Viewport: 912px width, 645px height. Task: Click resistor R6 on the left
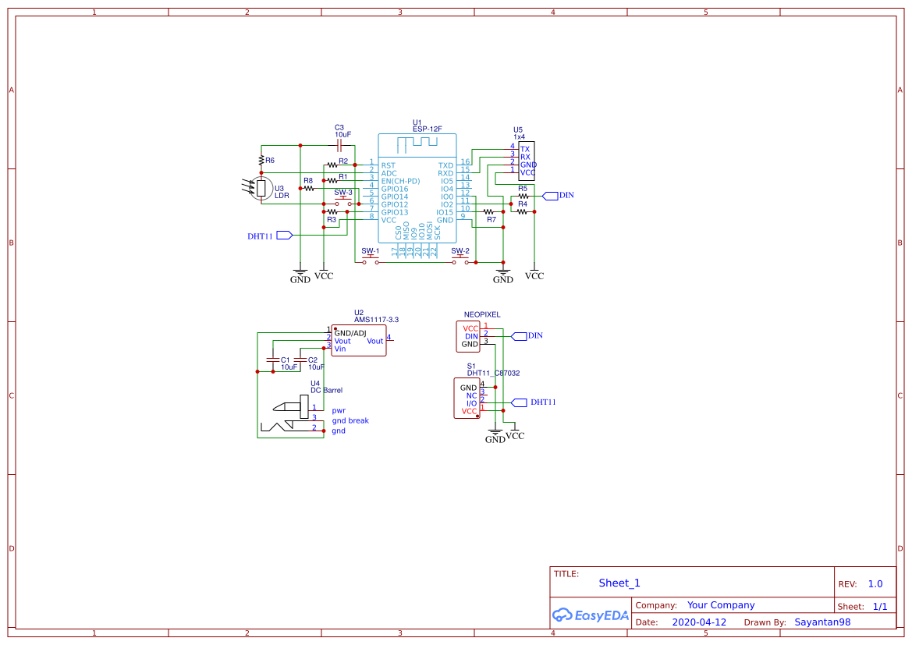[260, 159]
